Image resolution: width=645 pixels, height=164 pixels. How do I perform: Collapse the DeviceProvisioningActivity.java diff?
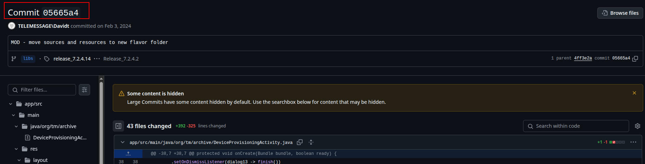[123, 142]
